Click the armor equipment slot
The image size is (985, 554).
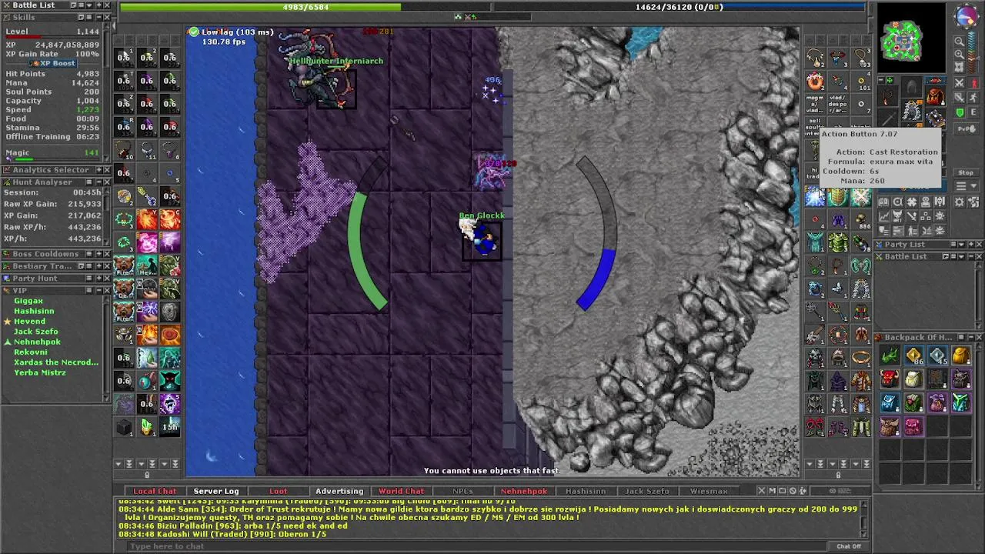[911, 111]
